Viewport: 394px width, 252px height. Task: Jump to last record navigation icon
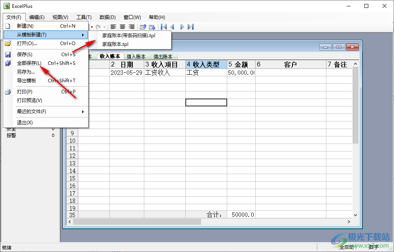tap(191, 27)
